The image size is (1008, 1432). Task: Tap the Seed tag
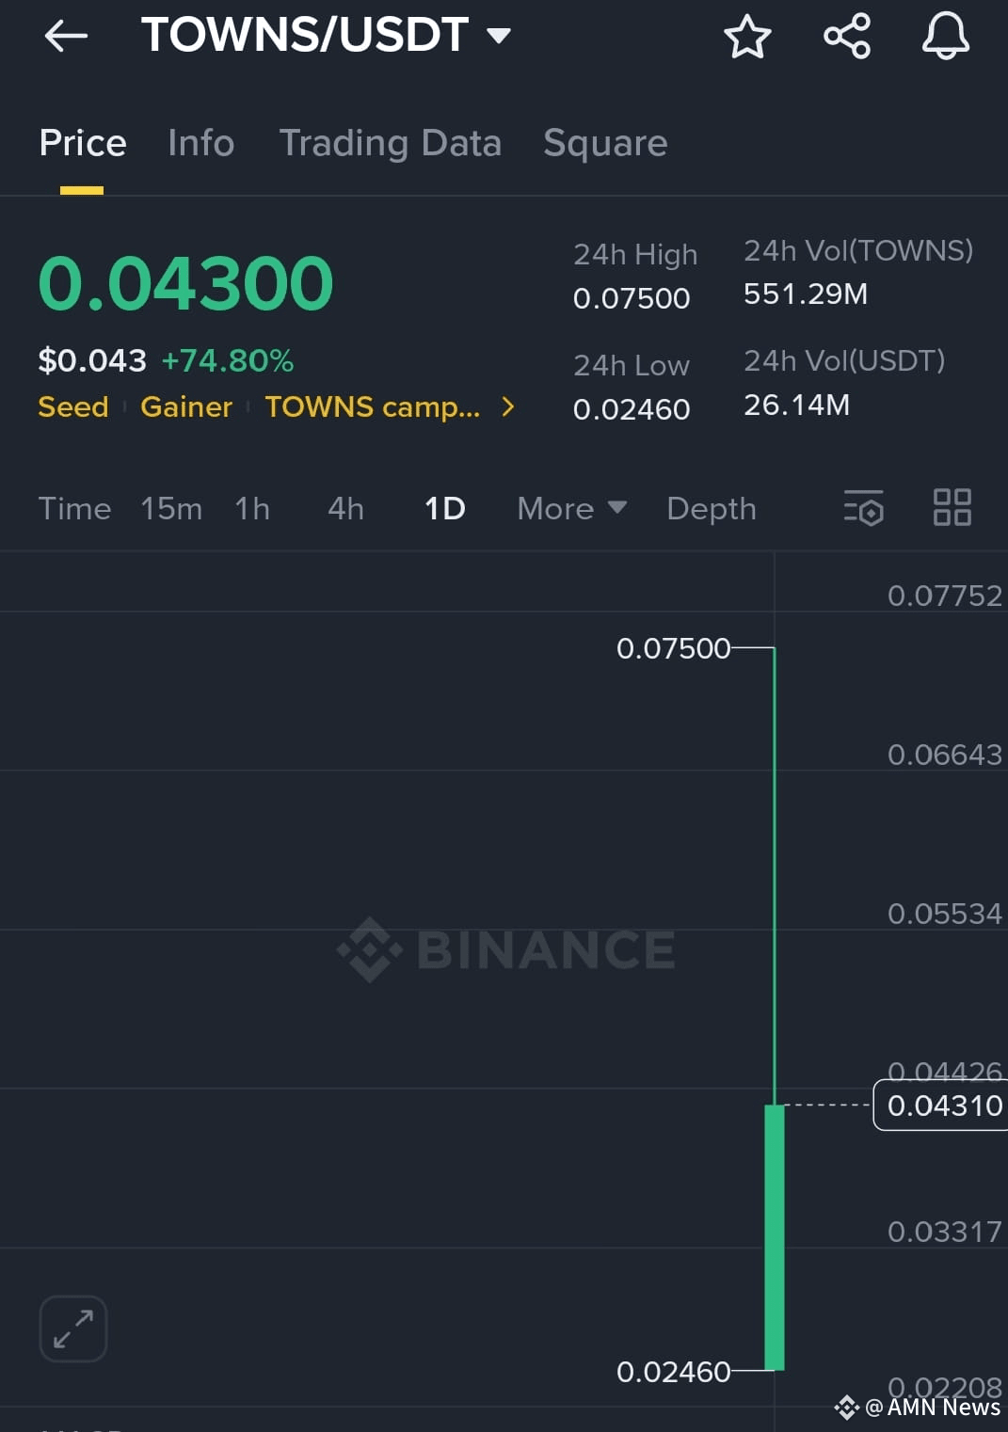(73, 406)
